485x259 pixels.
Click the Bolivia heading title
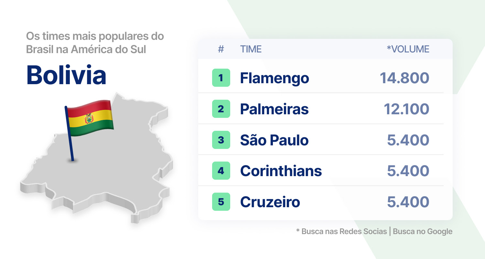[x=66, y=75]
